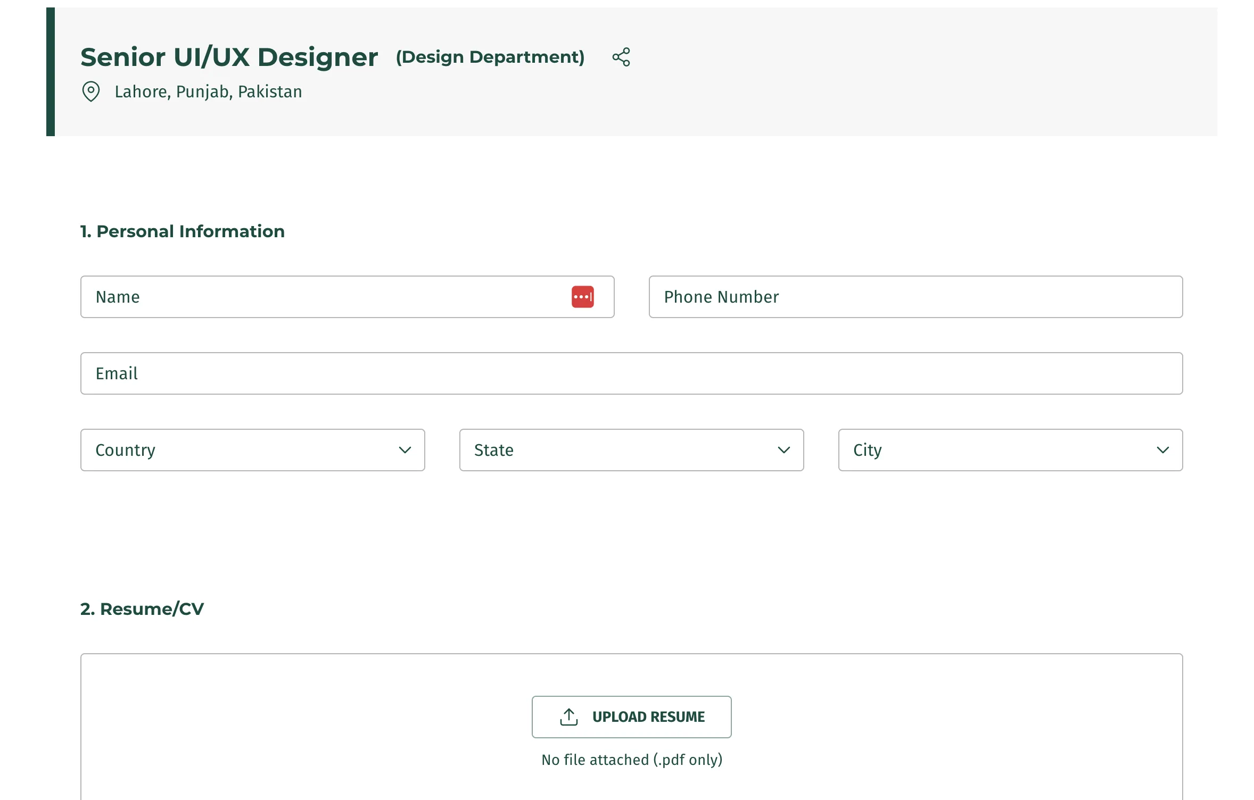Focus the Phone Number input field
The height and width of the screenshot is (800, 1254).
click(x=915, y=297)
